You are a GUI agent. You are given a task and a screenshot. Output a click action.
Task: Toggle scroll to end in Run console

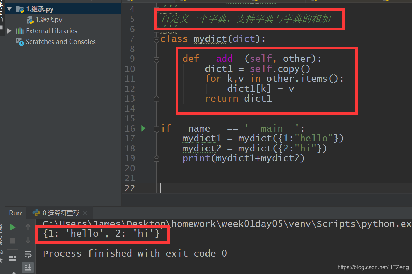(x=28, y=267)
